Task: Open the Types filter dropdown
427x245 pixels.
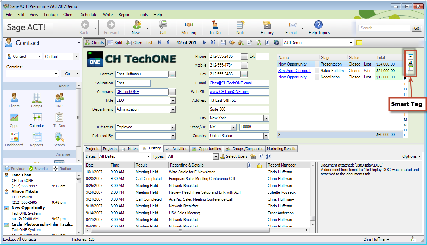Action: pyautogui.click(x=216, y=157)
